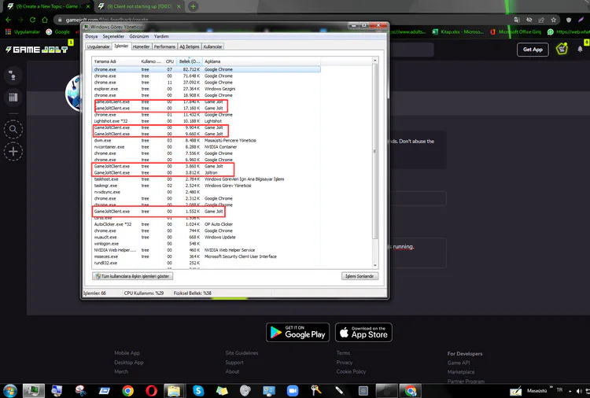Click the browser back arrow
This screenshot has height=398, width=590.
coord(9,20)
